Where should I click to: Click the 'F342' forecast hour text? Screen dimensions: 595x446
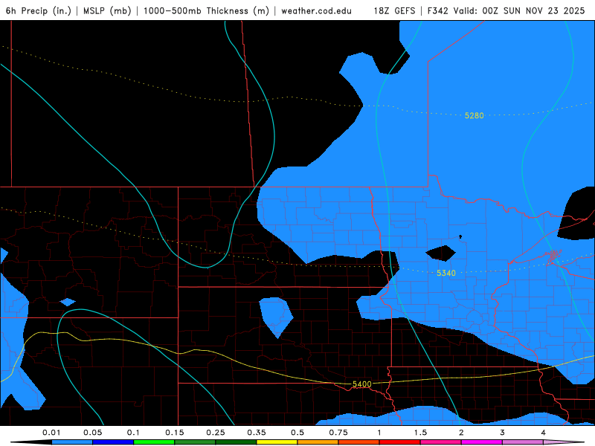[438, 10]
